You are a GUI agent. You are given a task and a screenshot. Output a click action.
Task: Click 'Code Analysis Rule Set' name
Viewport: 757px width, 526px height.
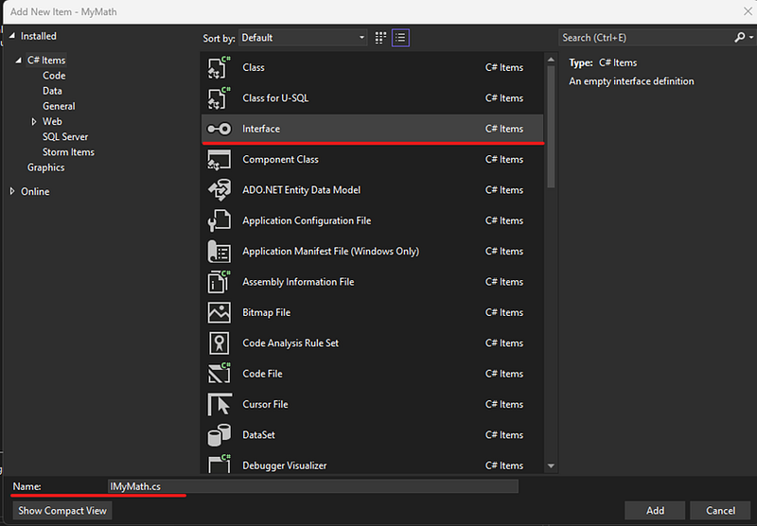pos(290,343)
